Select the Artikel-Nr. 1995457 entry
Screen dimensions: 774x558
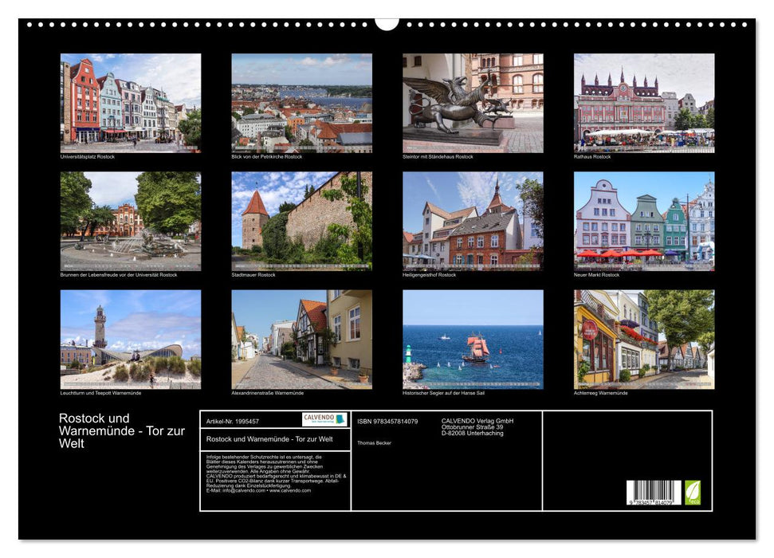[x=233, y=421]
